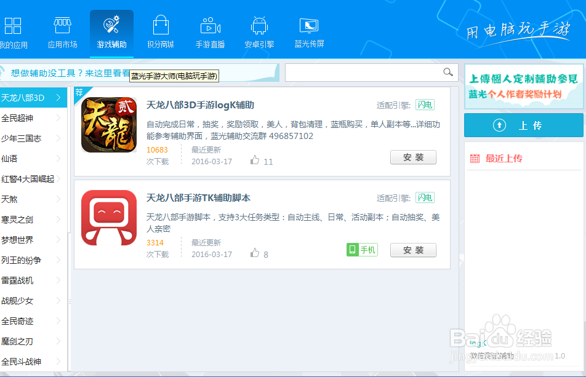Click the 最近上传 heading

pyautogui.click(x=504, y=158)
